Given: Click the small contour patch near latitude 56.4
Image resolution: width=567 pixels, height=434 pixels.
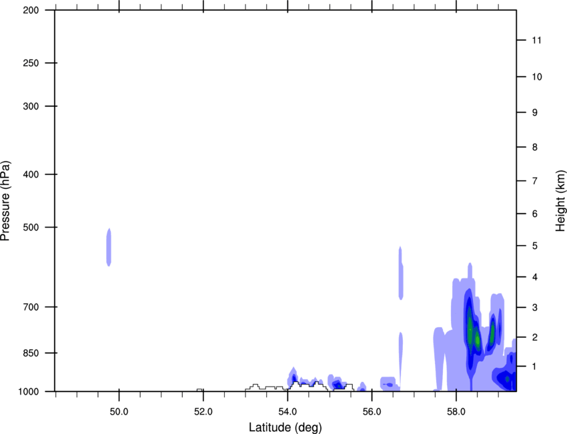Looking at the screenshot, I should [x=390, y=384].
